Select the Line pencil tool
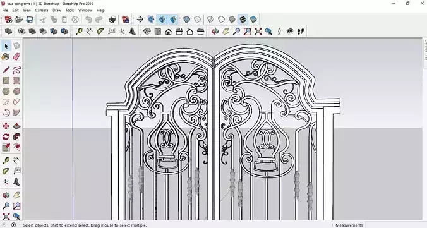 tap(6, 69)
